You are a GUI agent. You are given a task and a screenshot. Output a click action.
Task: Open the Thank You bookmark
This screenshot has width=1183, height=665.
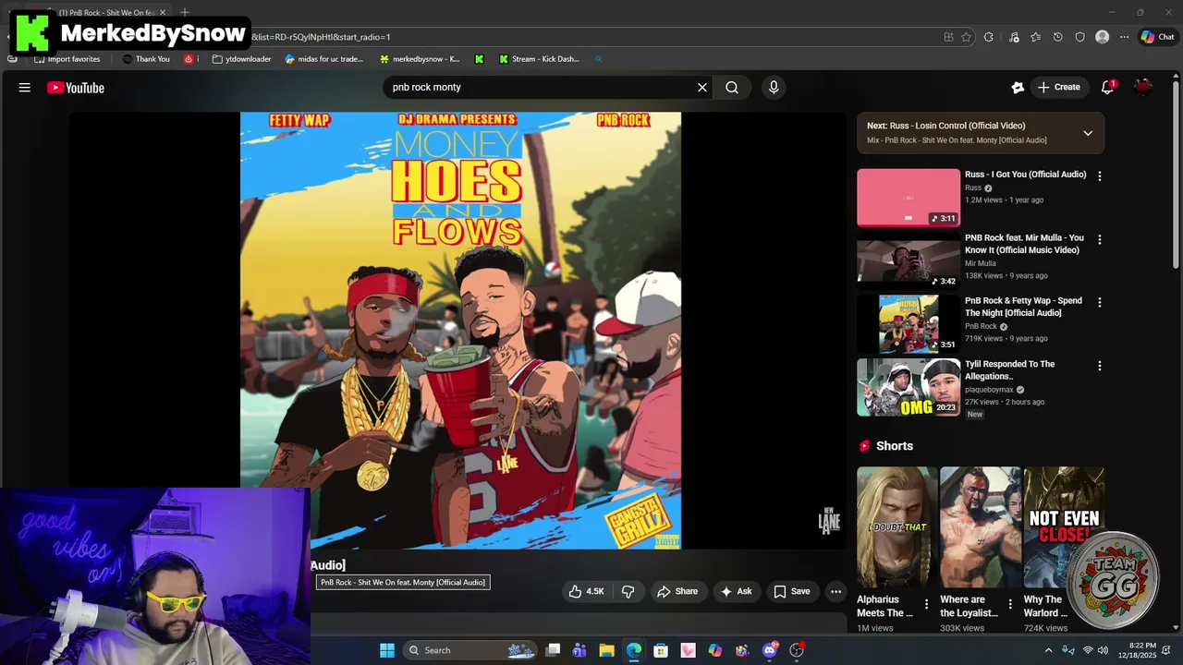[x=146, y=59]
